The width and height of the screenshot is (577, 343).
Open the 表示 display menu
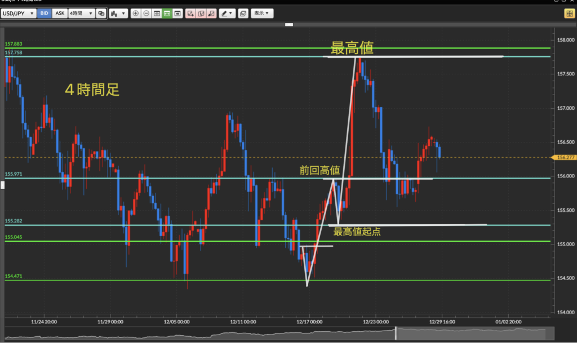[261, 13]
